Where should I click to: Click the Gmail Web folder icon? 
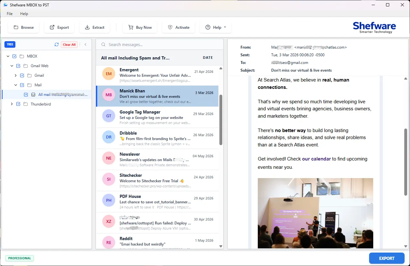tap(26, 66)
